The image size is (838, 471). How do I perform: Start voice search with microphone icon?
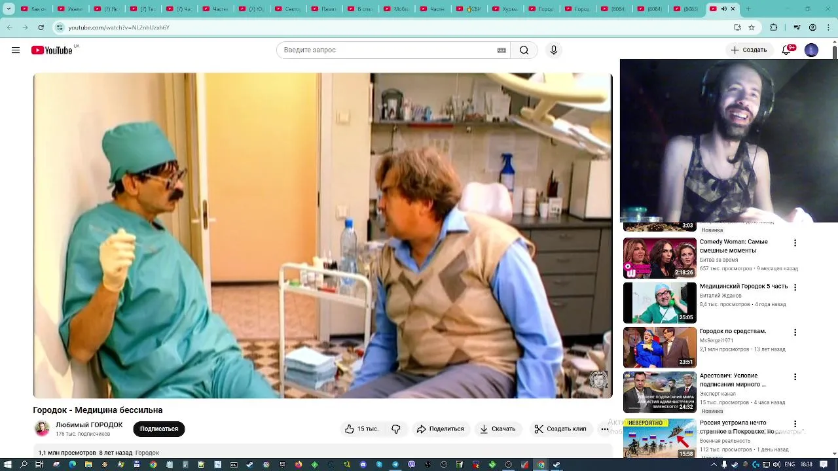click(554, 50)
